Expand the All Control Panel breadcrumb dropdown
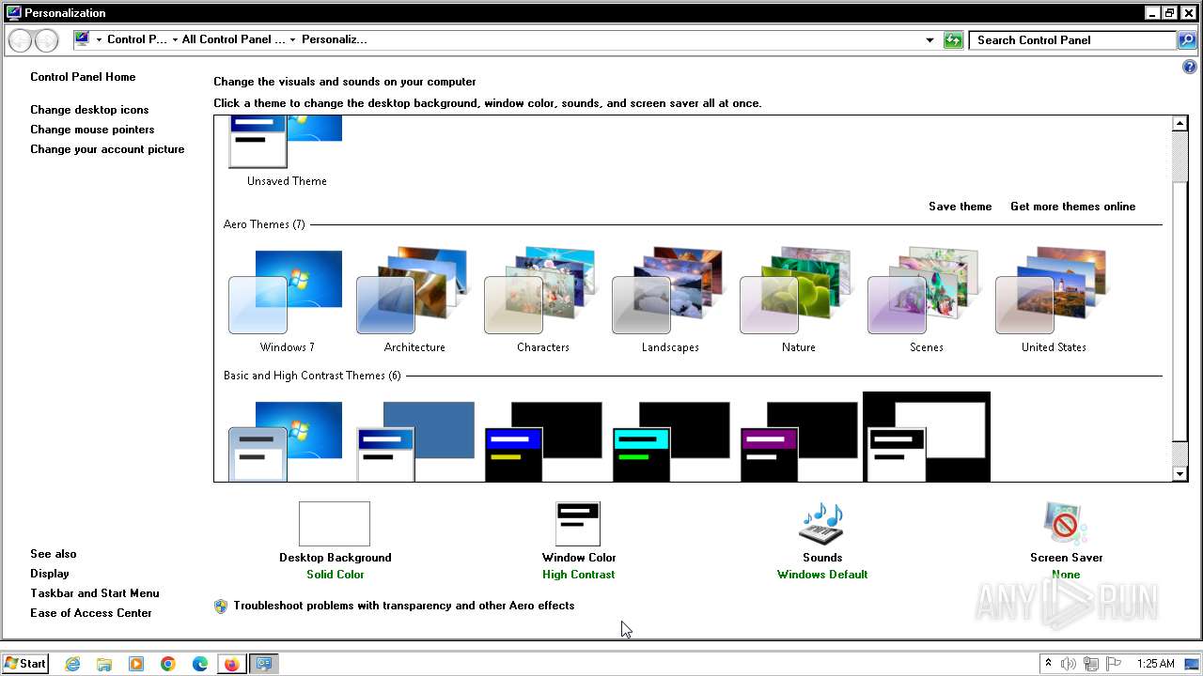 pos(292,39)
